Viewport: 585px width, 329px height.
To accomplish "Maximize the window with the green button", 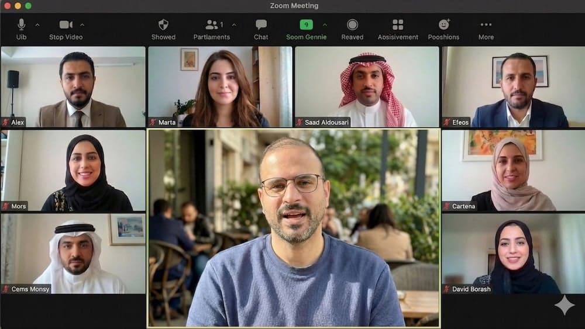I will (28, 6).
